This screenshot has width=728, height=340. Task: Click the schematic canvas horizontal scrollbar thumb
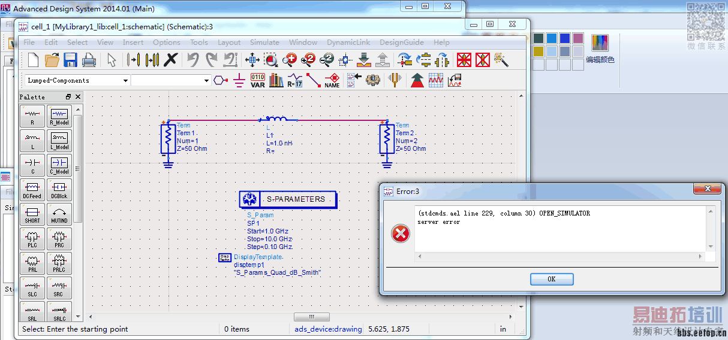311,317
